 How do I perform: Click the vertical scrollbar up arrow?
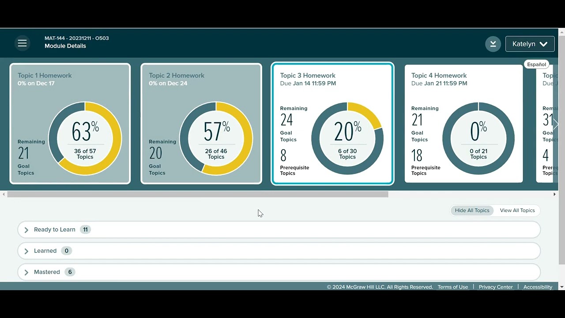[x=561, y=32]
